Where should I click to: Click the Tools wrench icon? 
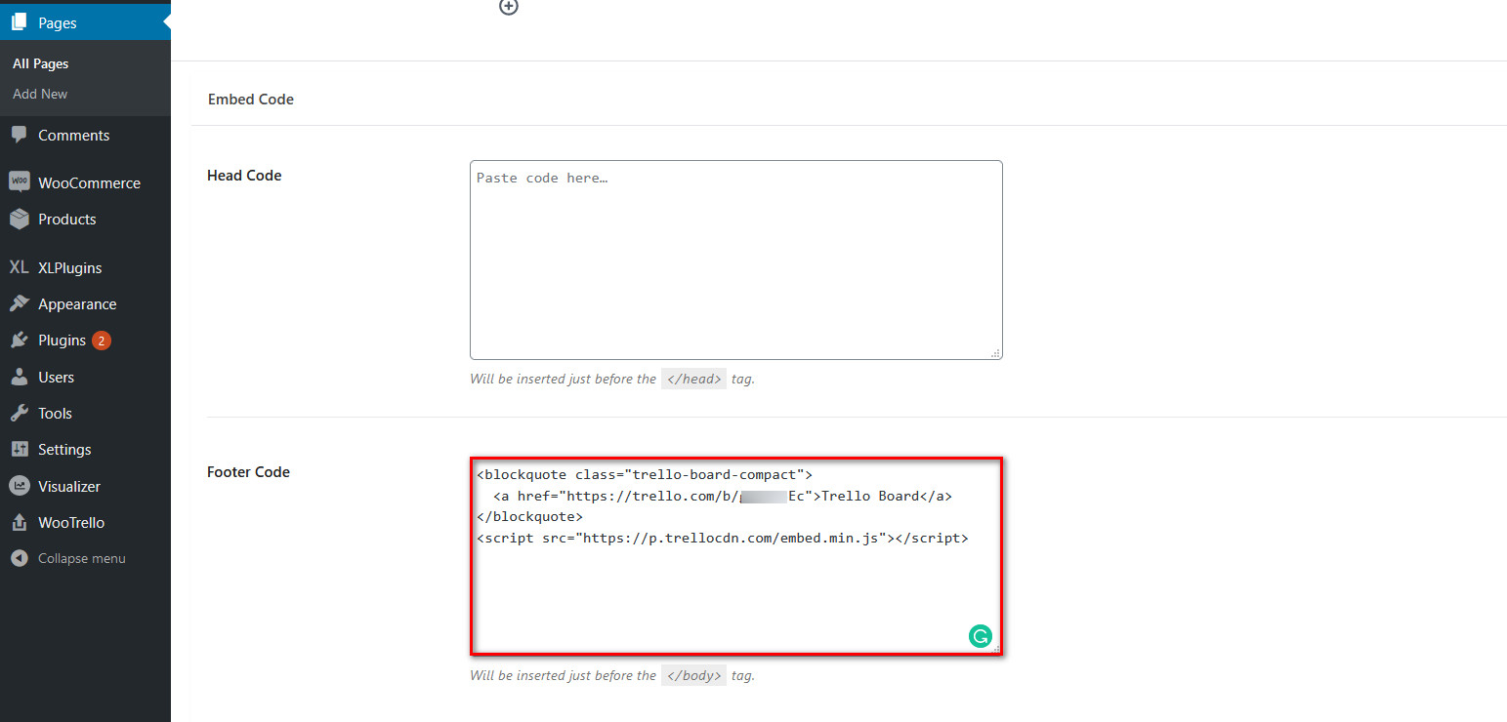(x=20, y=413)
